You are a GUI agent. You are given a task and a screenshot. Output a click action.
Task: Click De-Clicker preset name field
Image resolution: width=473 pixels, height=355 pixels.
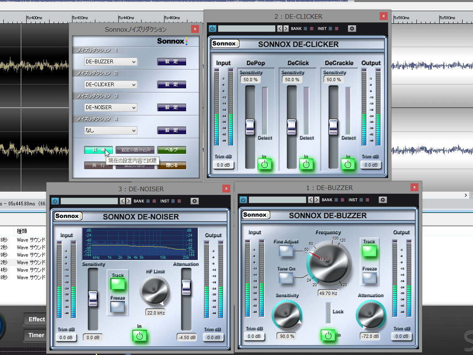[246, 29]
